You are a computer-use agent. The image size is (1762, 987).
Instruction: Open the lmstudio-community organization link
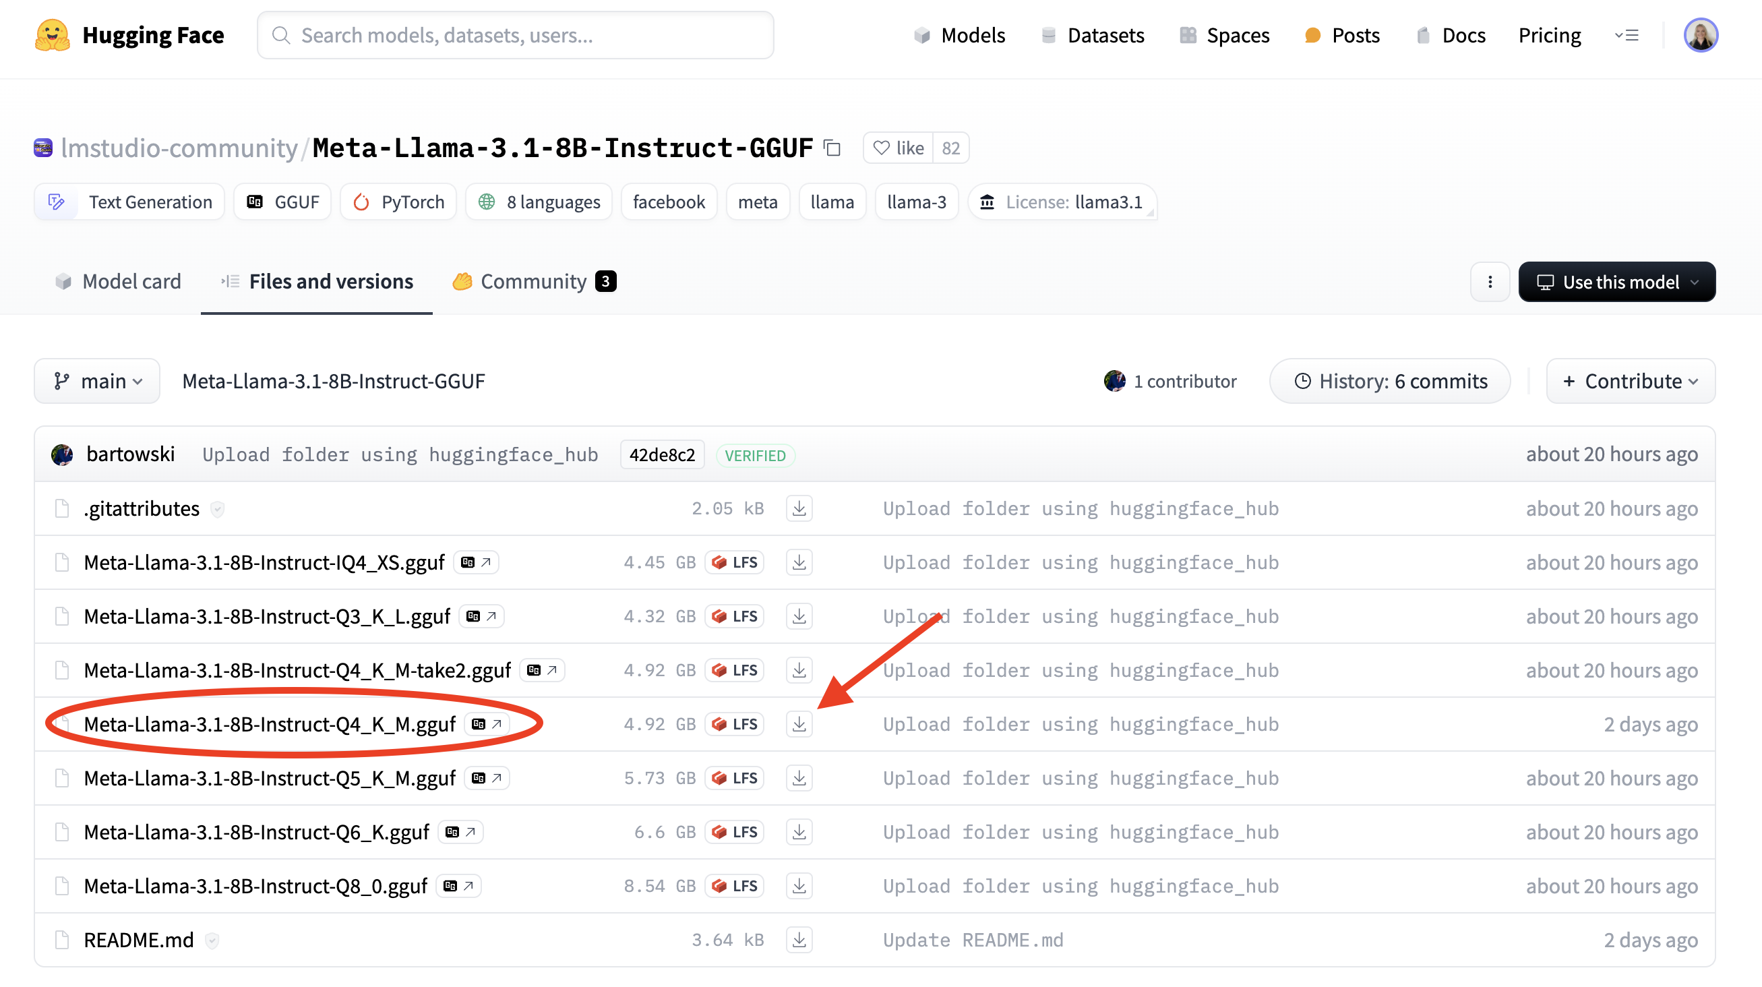point(179,148)
